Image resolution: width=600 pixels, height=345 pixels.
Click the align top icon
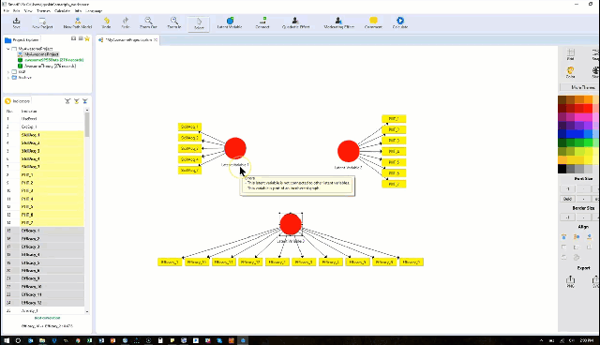pos(563,237)
